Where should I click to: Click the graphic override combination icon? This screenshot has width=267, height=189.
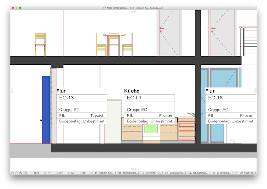(190, 173)
